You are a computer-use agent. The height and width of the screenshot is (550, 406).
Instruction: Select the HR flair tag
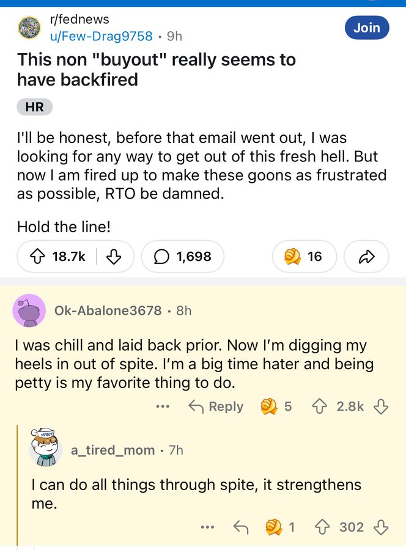click(34, 108)
